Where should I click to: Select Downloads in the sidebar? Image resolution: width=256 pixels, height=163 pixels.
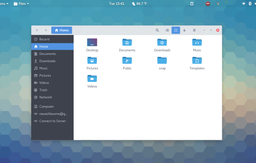click(52, 61)
